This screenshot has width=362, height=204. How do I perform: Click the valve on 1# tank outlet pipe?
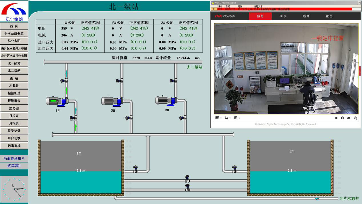coord(136,169)
